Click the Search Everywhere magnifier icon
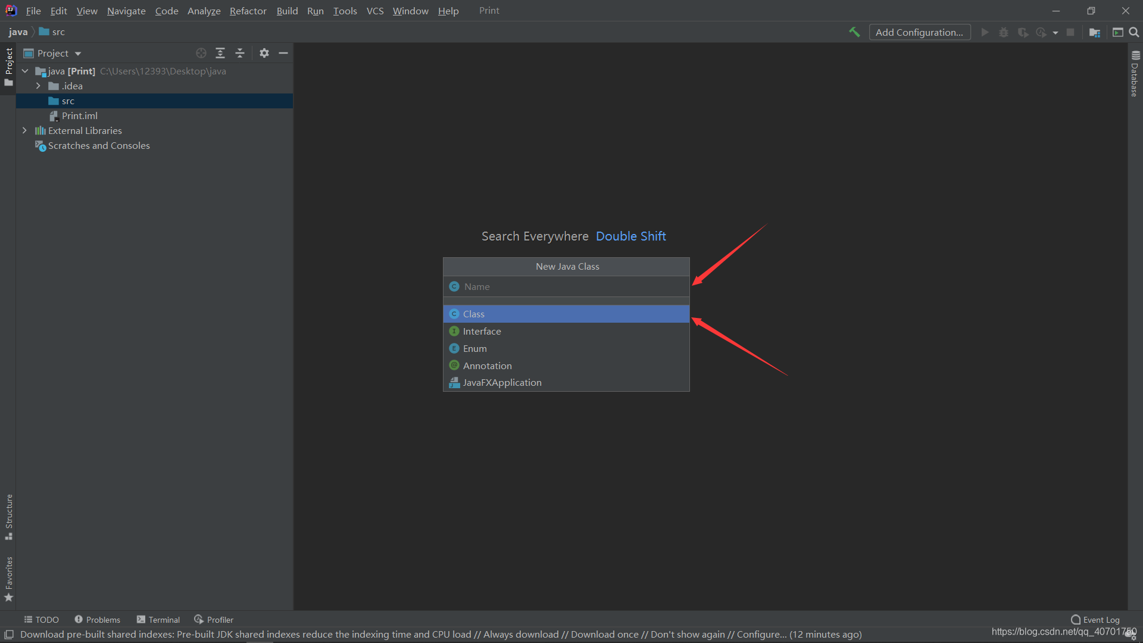 1134,32
